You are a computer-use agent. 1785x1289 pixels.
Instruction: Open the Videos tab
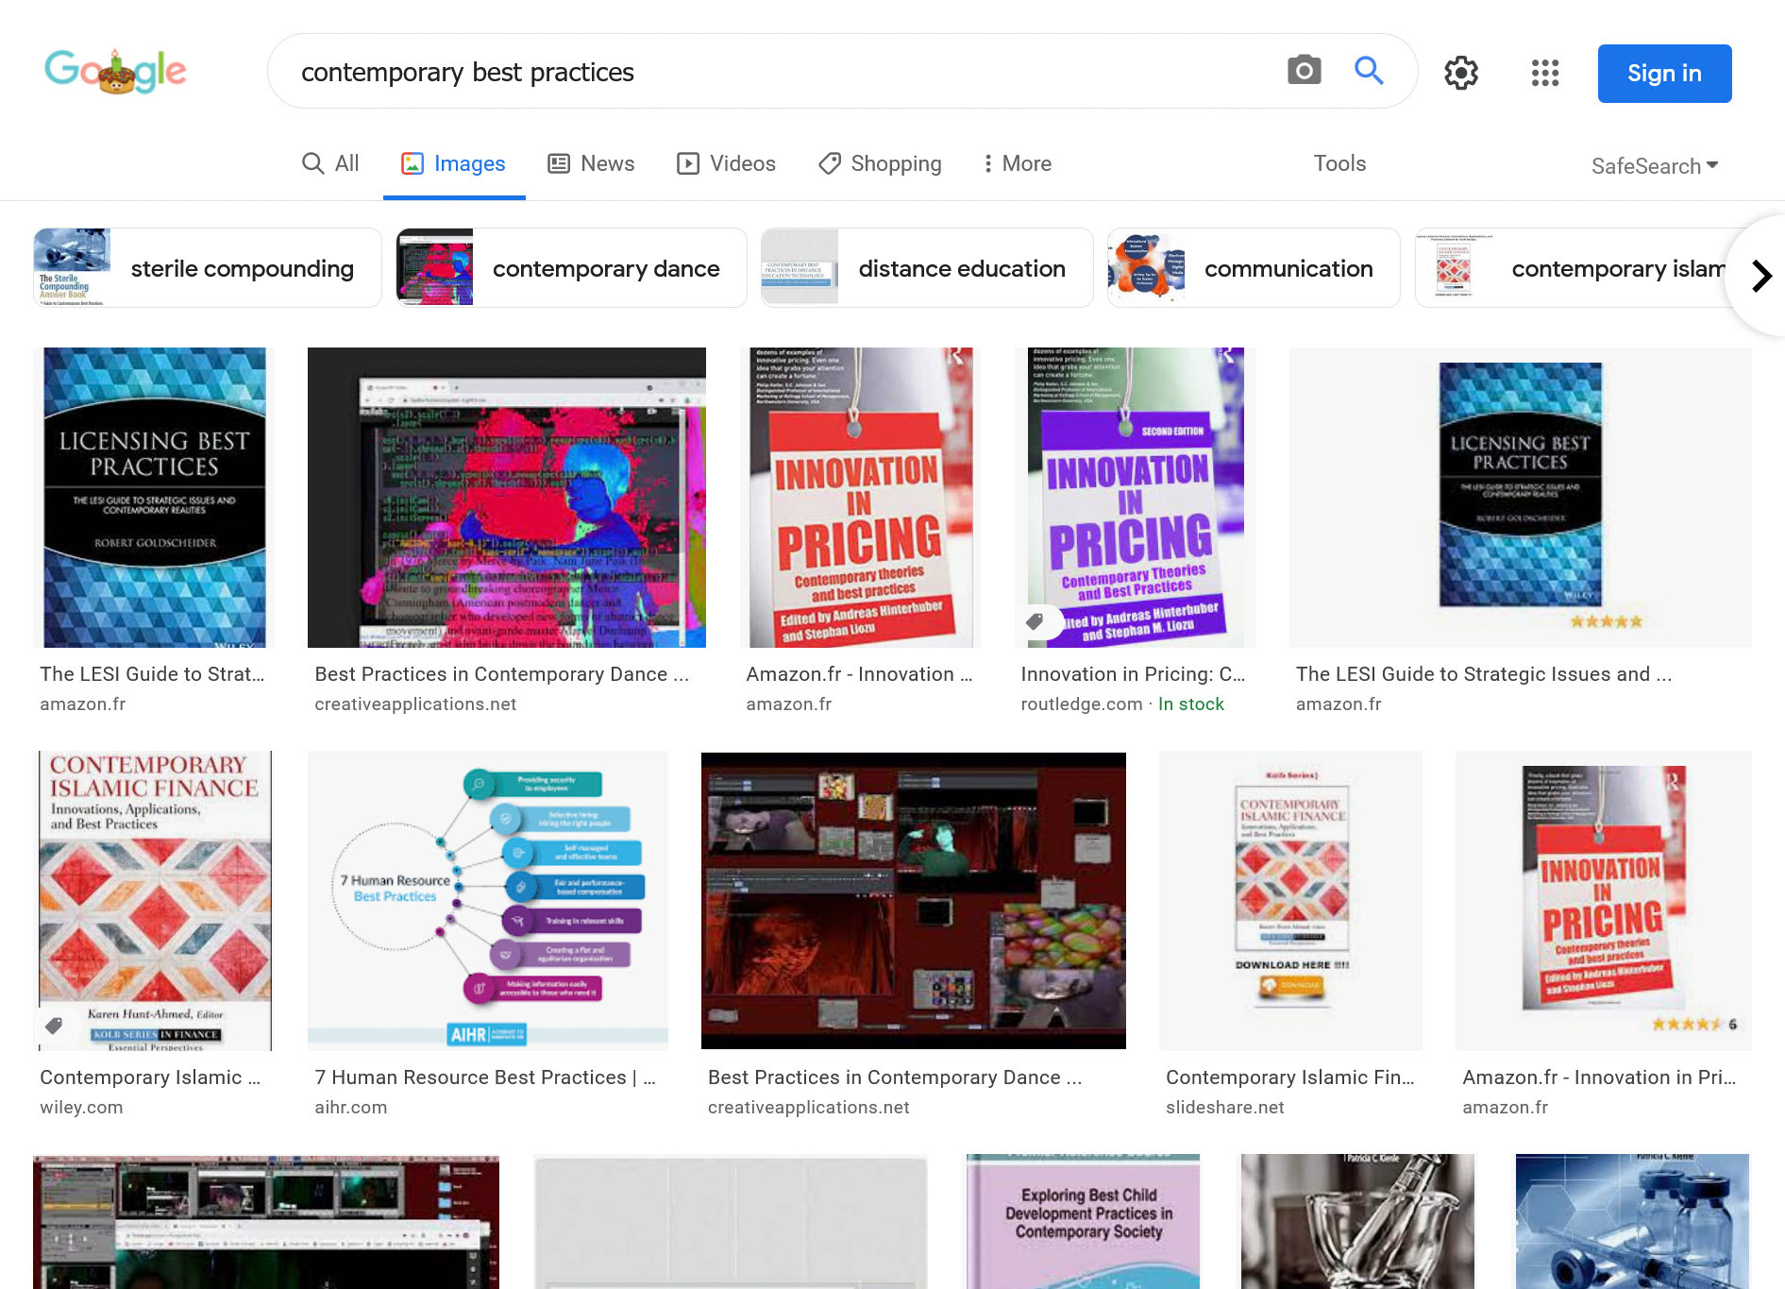pyautogui.click(x=726, y=163)
